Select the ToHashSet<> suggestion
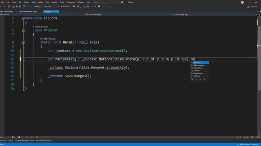The width and height of the screenshot is (261, 146). tap(199, 68)
